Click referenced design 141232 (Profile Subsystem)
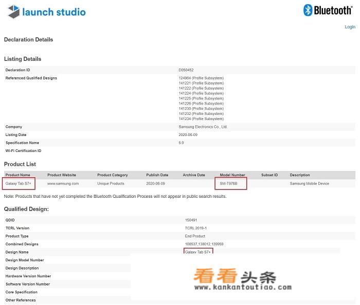This screenshot has height=305, width=360. [x=201, y=114]
